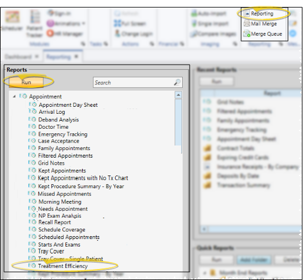
Task: Click the Emergency Tracking report icon
Action: click(32, 134)
